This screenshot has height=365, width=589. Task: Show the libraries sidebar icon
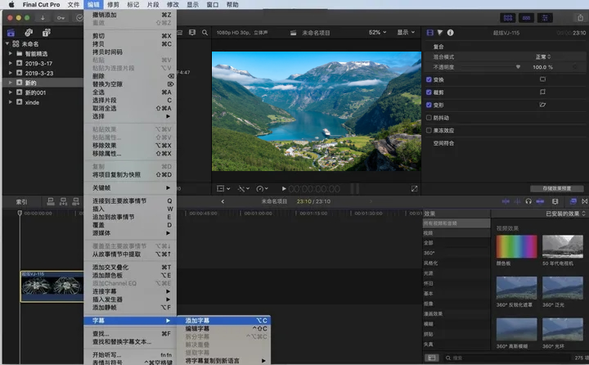point(11,33)
